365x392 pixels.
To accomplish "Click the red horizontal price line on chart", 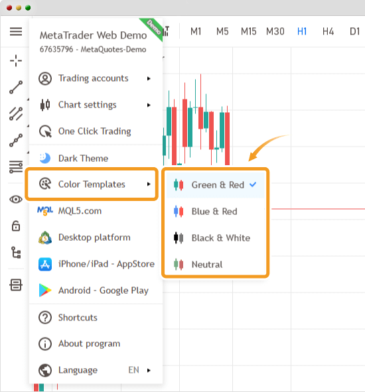I will coord(318,209).
